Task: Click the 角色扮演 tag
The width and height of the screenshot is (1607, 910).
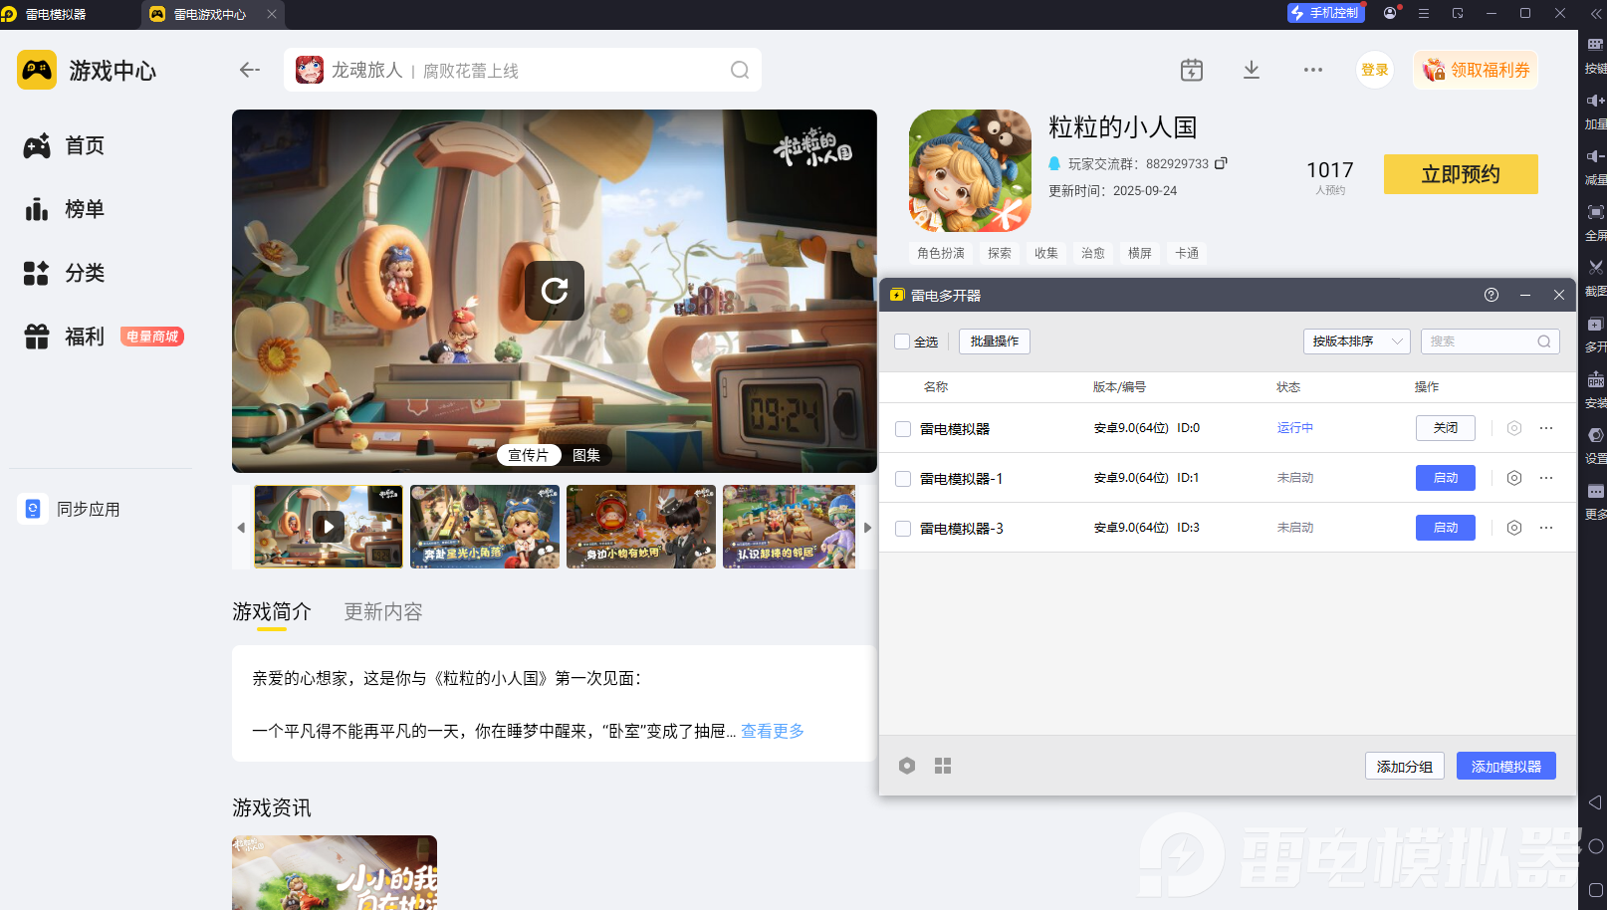Action: click(941, 253)
